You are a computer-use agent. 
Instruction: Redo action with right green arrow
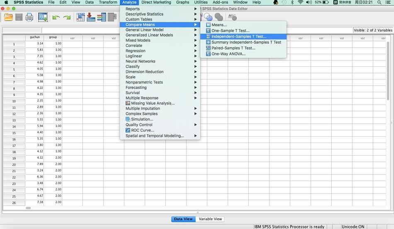click(67, 17)
